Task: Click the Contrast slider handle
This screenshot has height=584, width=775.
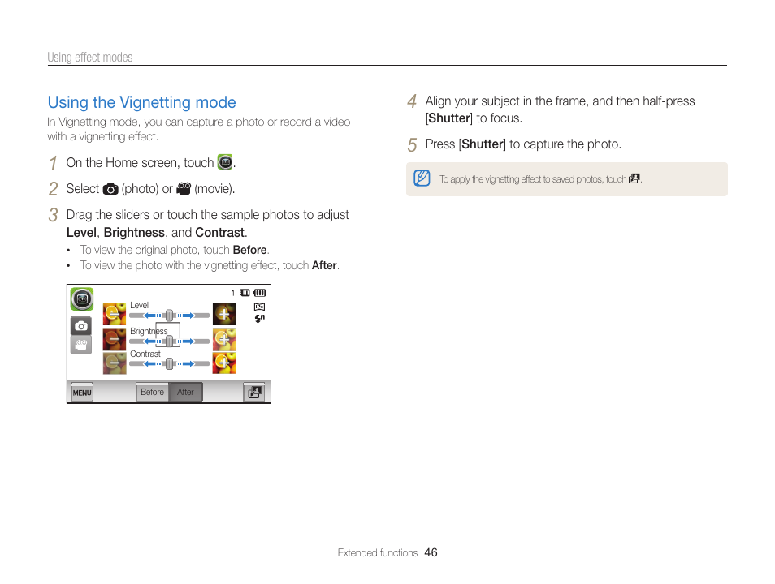Action: pos(170,364)
